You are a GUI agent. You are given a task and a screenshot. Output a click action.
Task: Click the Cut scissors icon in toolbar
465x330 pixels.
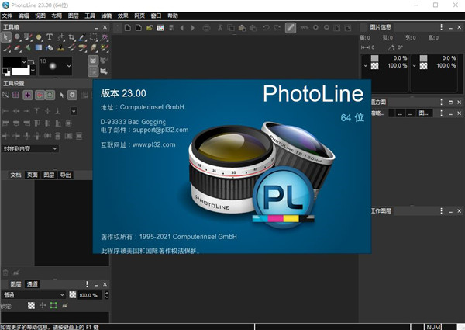221,28
